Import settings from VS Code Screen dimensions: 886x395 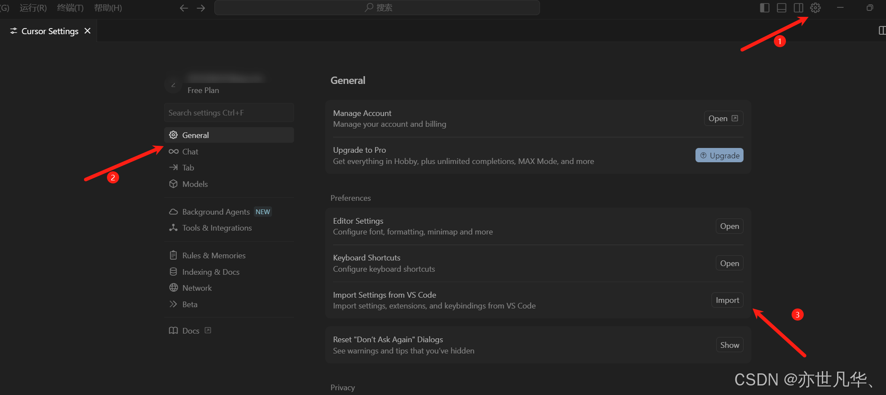(728, 300)
